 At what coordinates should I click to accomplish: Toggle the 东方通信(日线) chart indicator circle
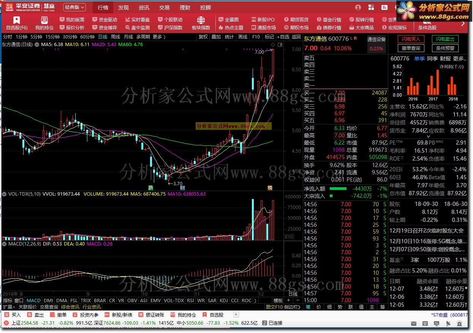click(x=36, y=44)
